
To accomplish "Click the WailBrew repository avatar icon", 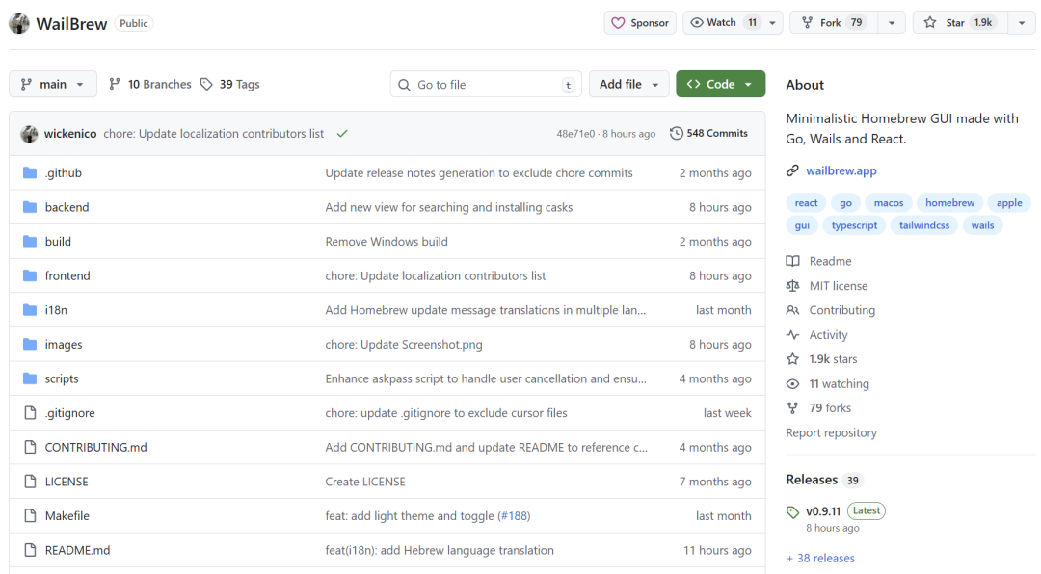I will point(19,23).
